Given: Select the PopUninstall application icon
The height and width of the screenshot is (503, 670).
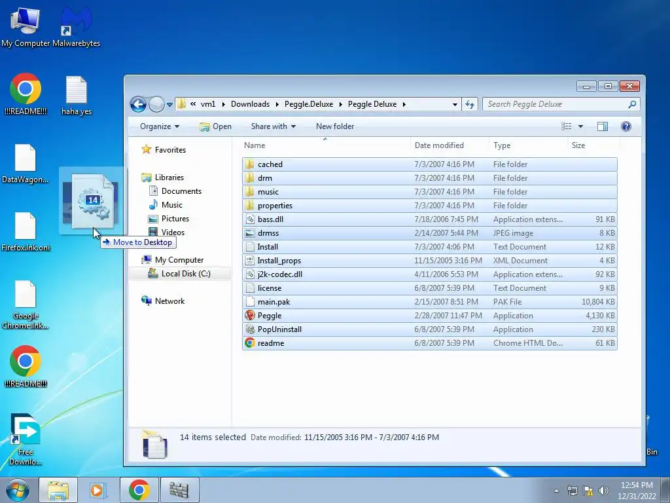Looking at the screenshot, I should coord(249,329).
